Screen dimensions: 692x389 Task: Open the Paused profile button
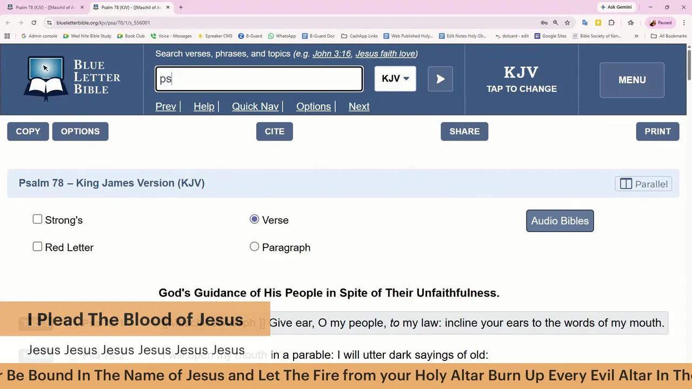click(661, 23)
